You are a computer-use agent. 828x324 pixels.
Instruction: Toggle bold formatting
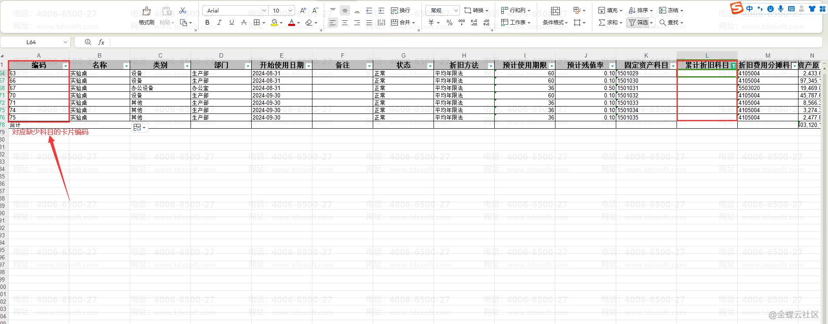pos(207,23)
